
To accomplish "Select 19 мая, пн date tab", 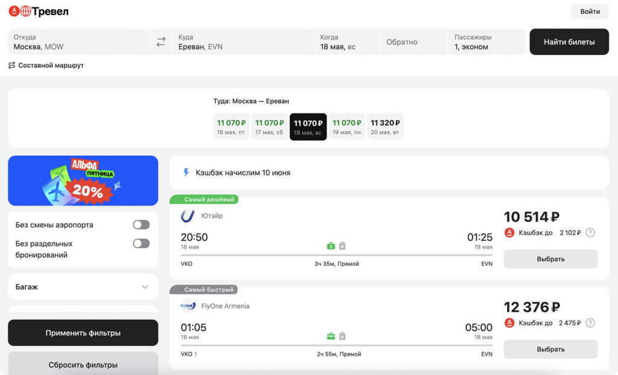I will 346,127.
